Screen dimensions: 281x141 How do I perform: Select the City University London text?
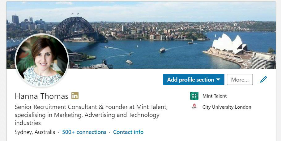[x=227, y=107]
